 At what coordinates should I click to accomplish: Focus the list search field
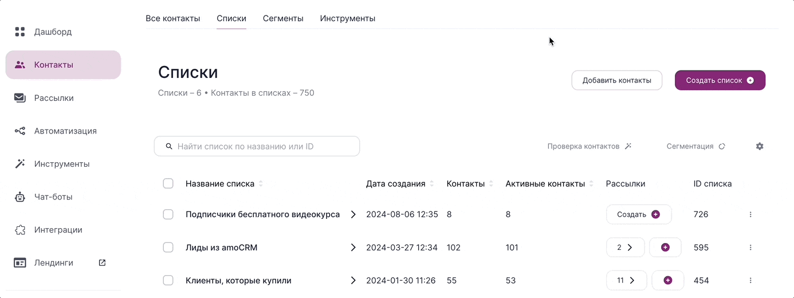click(x=257, y=146)
